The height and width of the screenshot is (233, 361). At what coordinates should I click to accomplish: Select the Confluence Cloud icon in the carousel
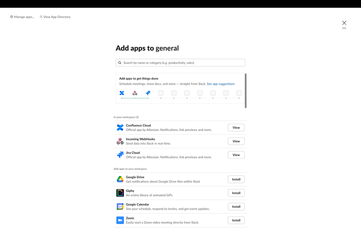point(122,93)
